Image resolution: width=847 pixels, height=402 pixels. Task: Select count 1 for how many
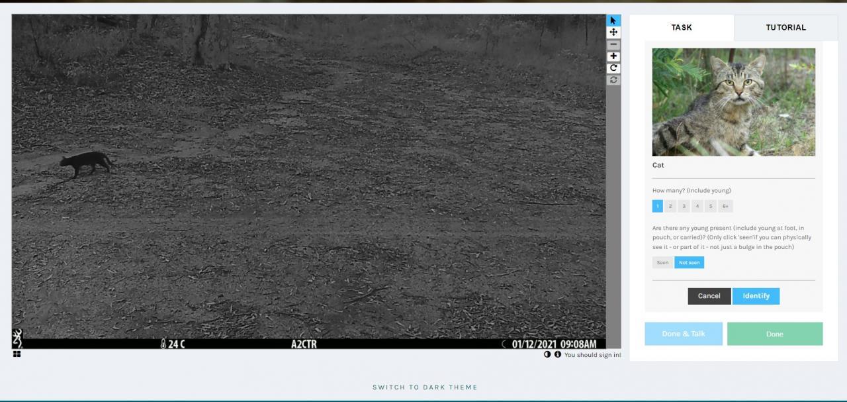coord(658,206)
